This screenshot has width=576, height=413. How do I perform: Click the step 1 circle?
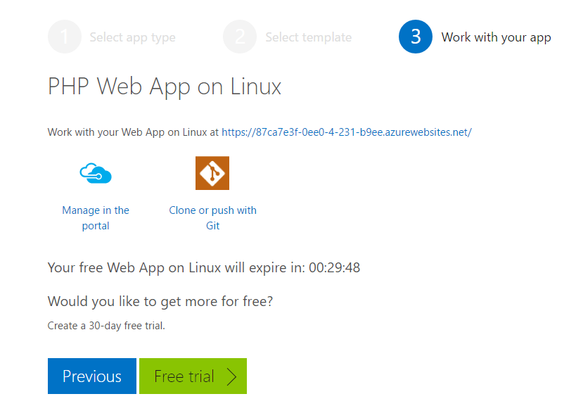coord(65,37)
